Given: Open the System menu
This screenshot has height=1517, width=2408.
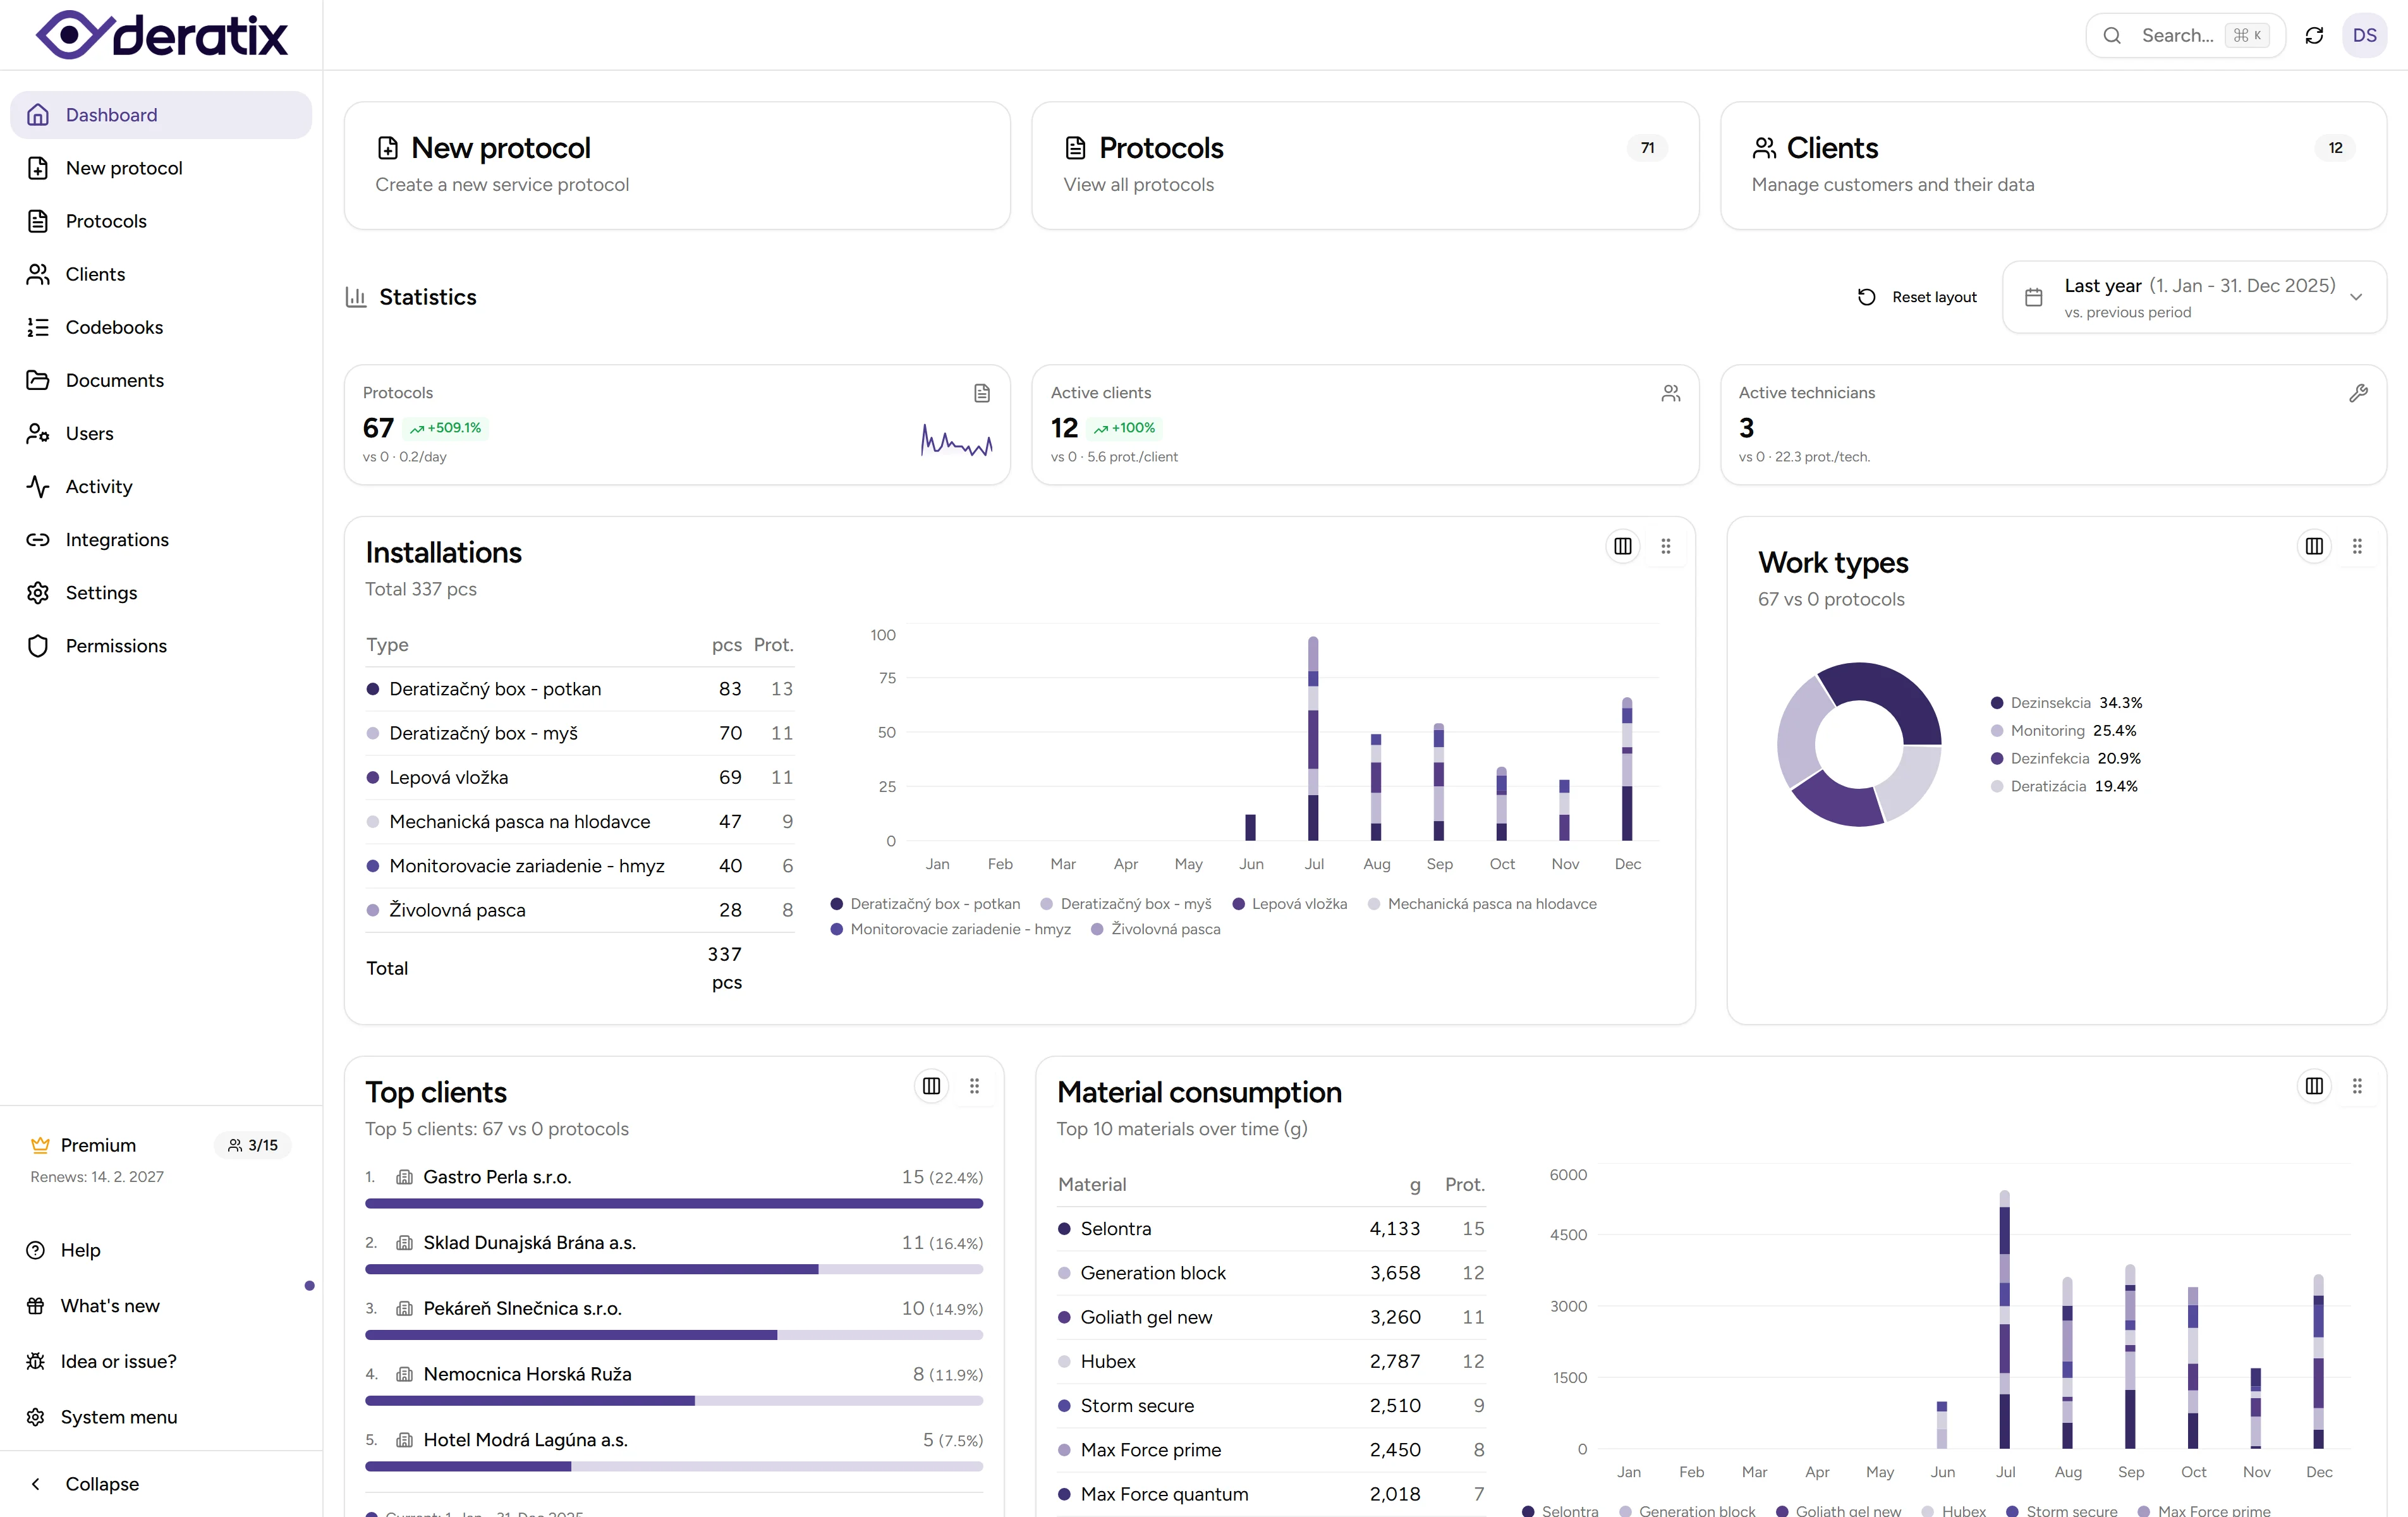Looking at the screenshot, I should pos(118,1417).
